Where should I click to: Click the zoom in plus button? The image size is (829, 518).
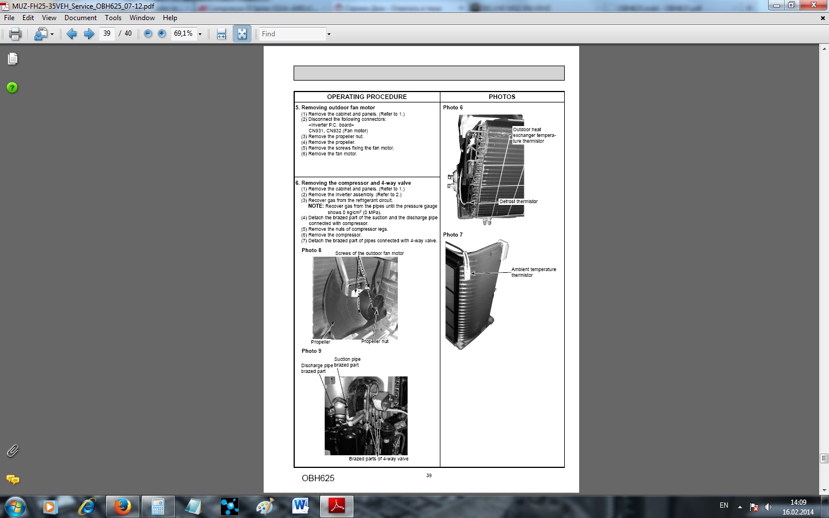[162, 34]
